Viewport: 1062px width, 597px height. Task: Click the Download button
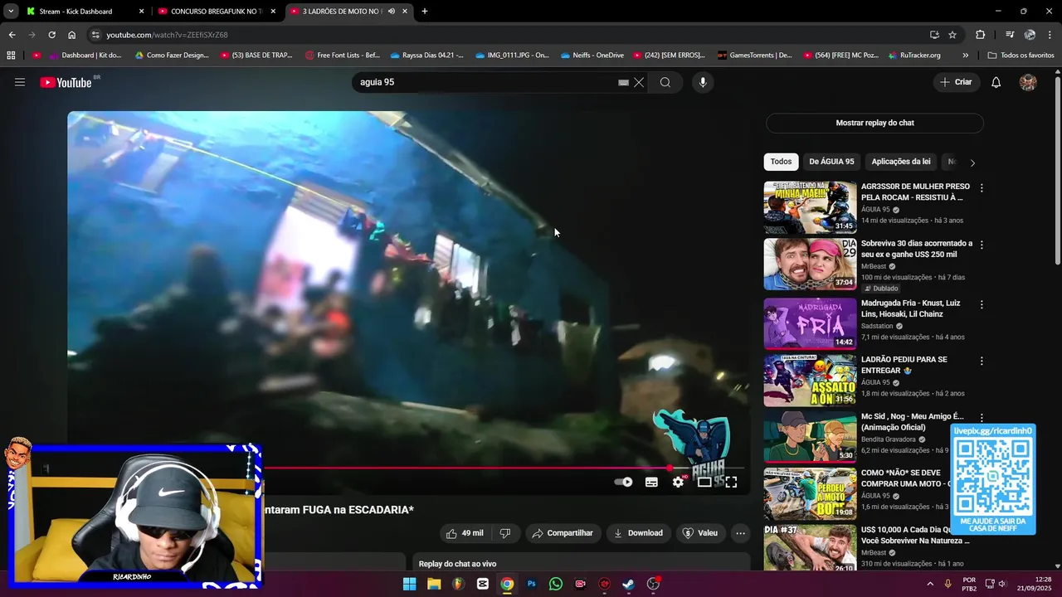[638, 533]
